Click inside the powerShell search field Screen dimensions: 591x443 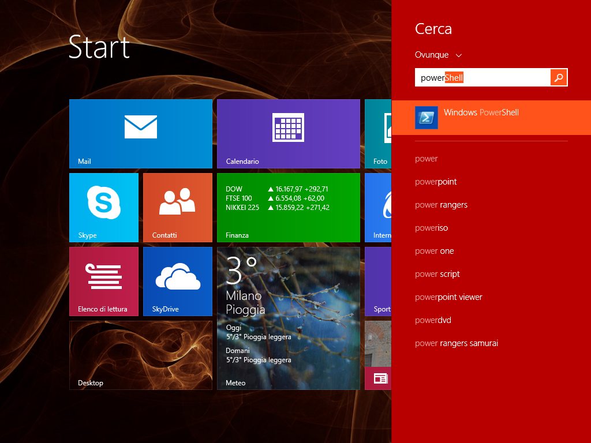(482, 78)
